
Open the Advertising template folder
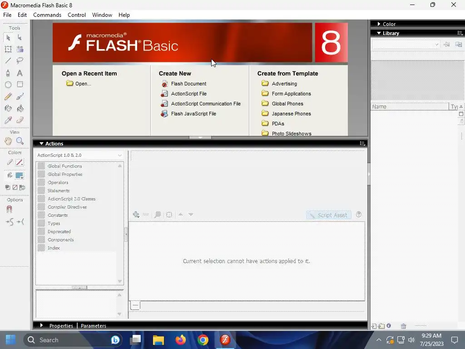[x=279, y=84]
